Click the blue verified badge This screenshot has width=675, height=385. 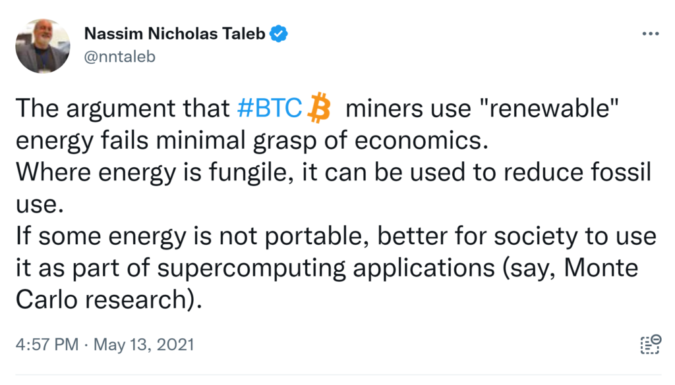pos(279,34)
